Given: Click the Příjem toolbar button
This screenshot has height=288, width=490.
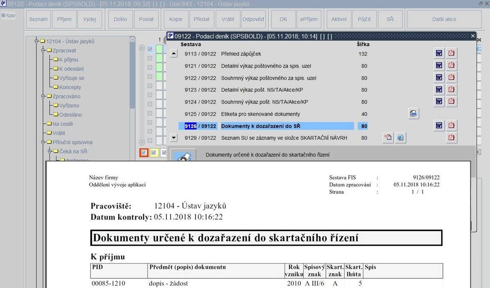Looking at the screenshot, I should click(x=64, y=19).
